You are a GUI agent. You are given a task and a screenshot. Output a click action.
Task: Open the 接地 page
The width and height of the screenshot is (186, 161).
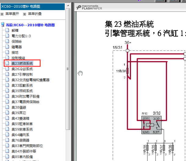click(x=15, y=52)
